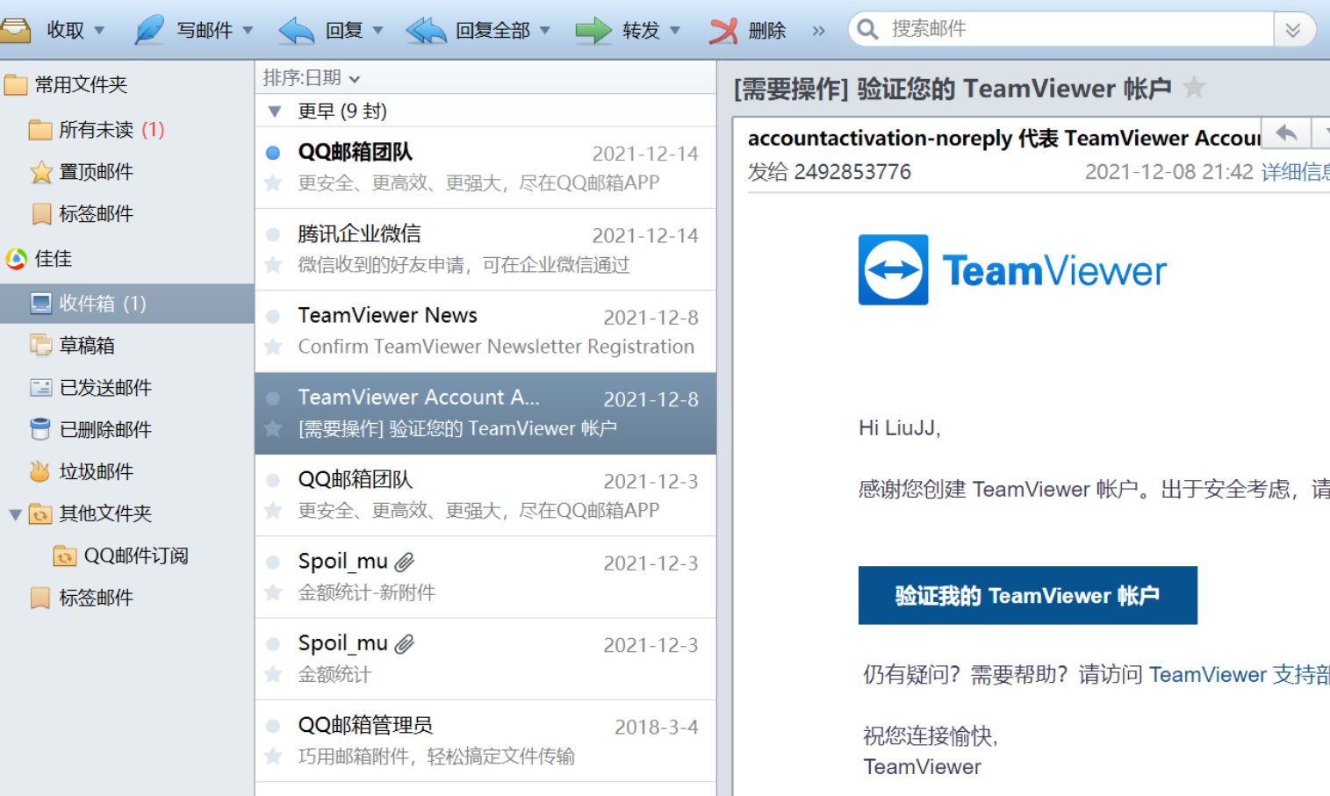This screenshot has height=796, width=1330.
Task: Collapse the 其他文件夹 tree arrow
Action: pos(15,514)
